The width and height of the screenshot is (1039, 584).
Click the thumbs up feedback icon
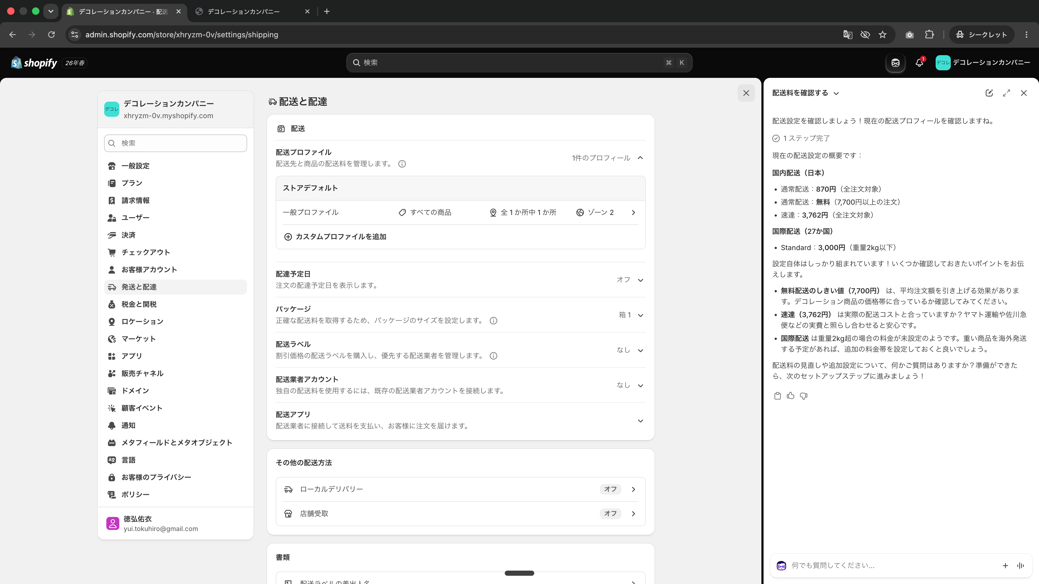click(x=791, y=396)
